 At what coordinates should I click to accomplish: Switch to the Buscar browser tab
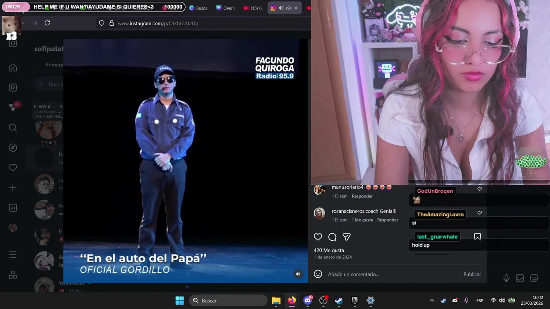pyautogui.click(x=198, y=8)
